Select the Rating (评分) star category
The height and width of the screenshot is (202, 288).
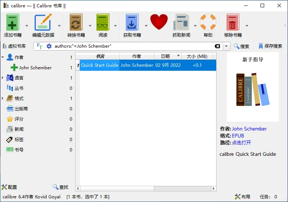[19, 119]
